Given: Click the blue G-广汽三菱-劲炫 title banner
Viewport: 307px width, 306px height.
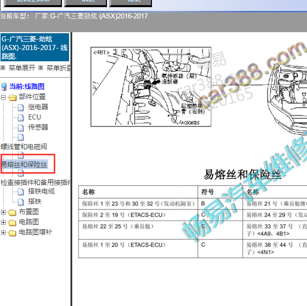Looking at the screenshot, I should (x=35, y=48).
